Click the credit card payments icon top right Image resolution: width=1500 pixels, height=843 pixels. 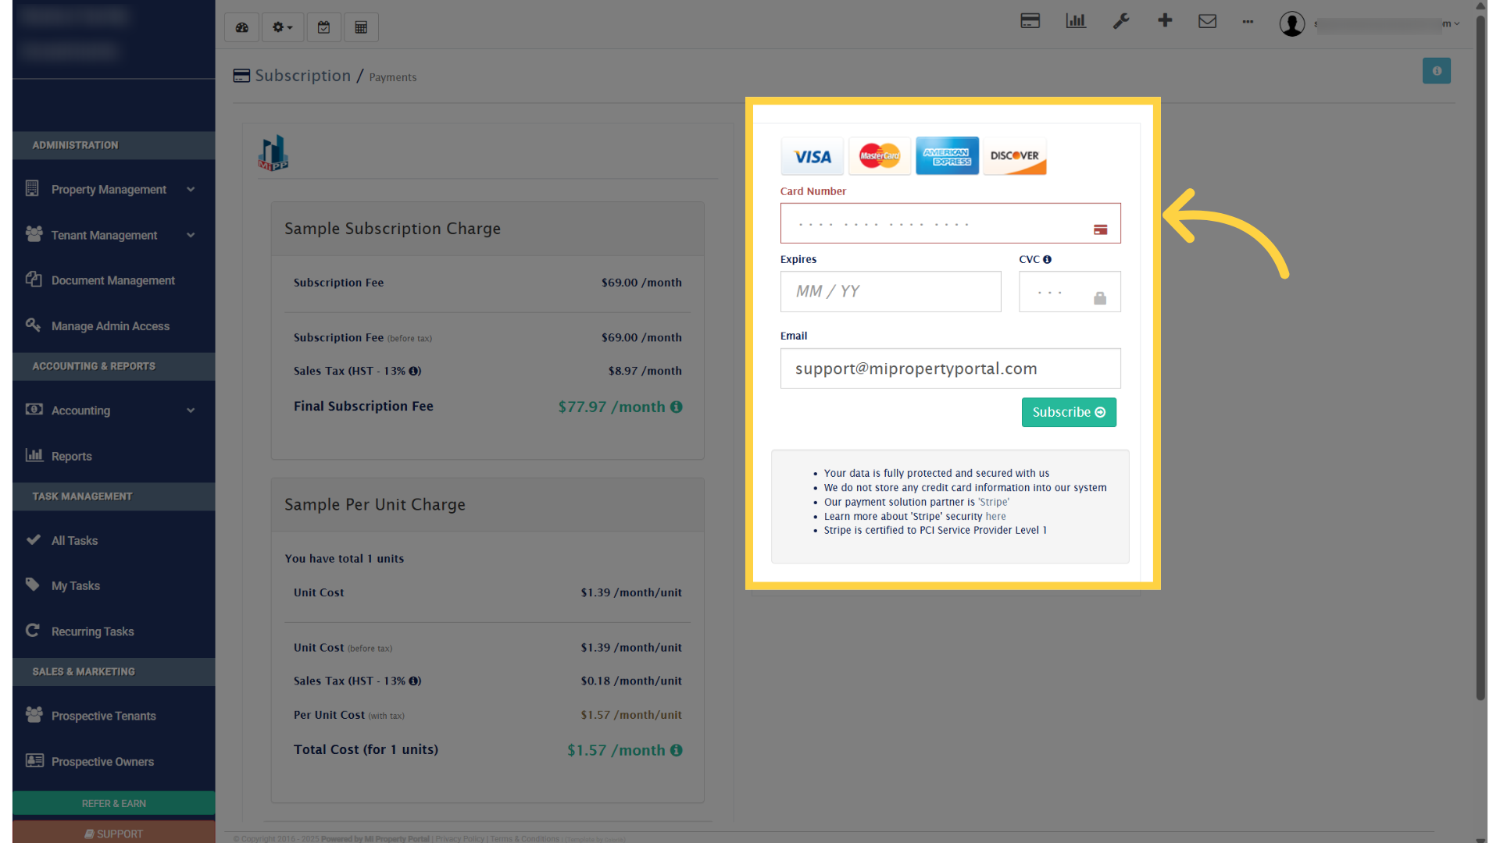click(x=1030, y=20)
